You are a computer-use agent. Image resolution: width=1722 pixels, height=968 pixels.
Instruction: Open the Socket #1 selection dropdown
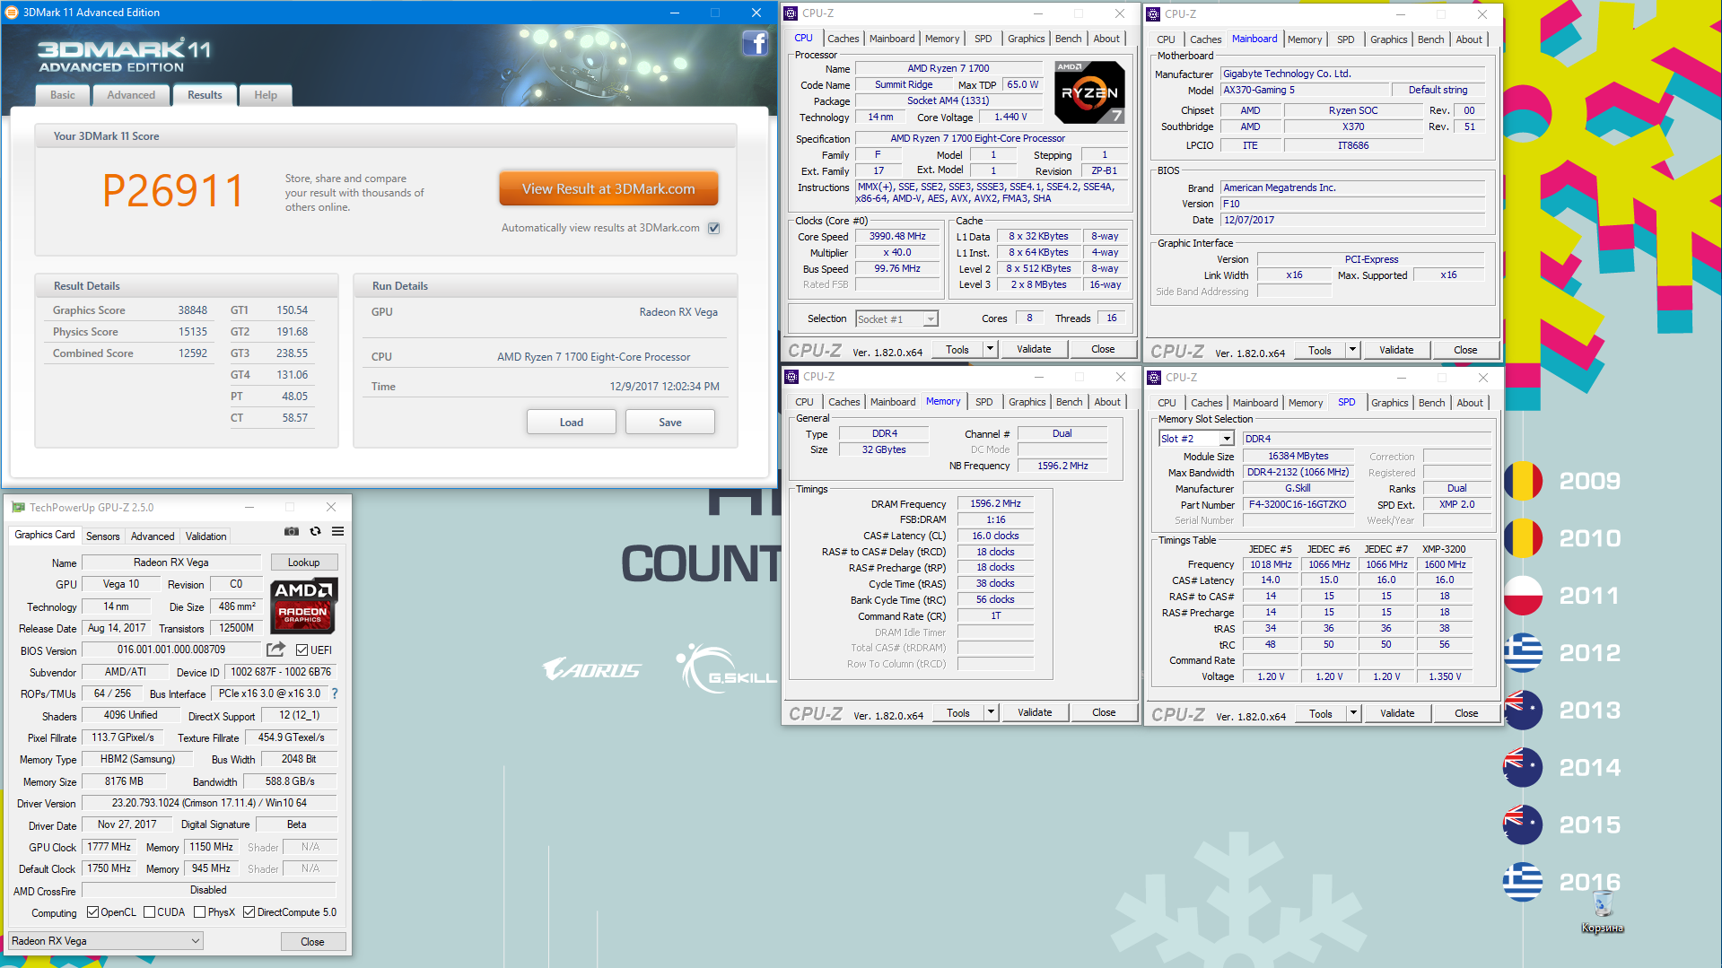pyautogui.click(x=896, y=319)
